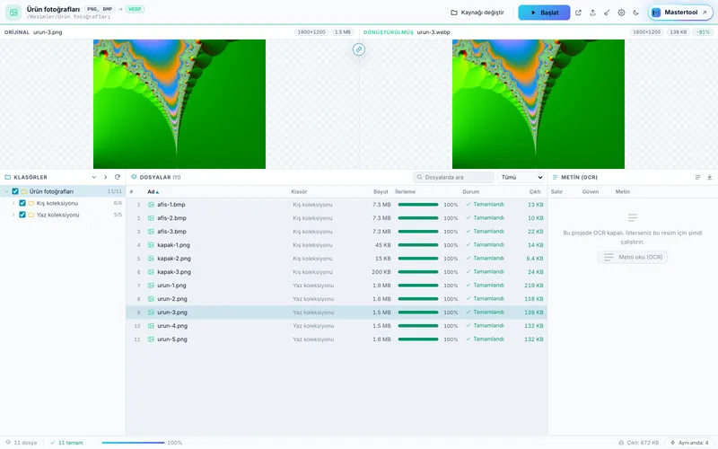The width and height of the screenshot is (718, 449).
Task: Open output folder in external window icon
Action: [x=578, y=13]
